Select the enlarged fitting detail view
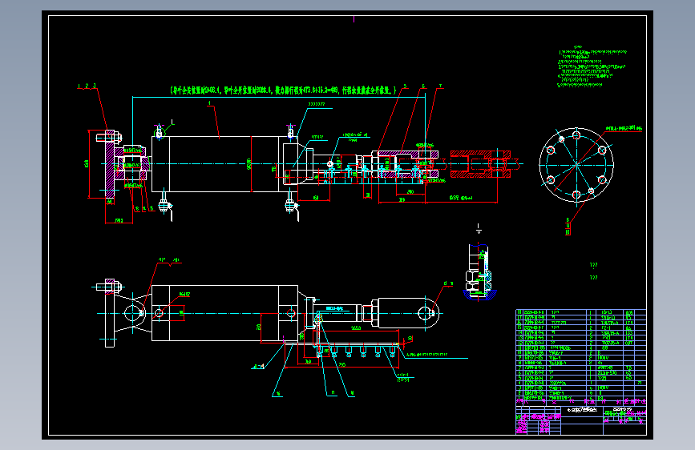Screen dimensions: 695x450 (479, 271)
